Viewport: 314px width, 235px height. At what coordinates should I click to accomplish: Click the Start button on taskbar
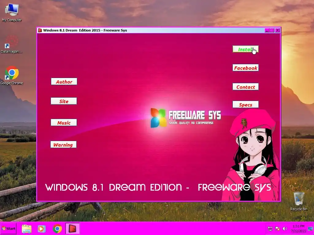tap(8, 228)
